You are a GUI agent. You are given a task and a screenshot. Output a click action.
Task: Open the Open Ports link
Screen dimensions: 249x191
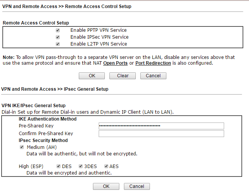pos(115,63)
